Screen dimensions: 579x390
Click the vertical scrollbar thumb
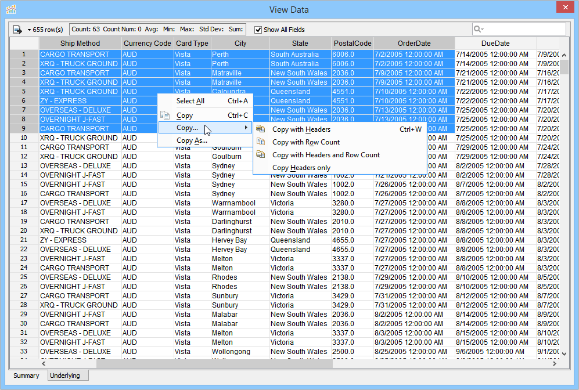564,67
